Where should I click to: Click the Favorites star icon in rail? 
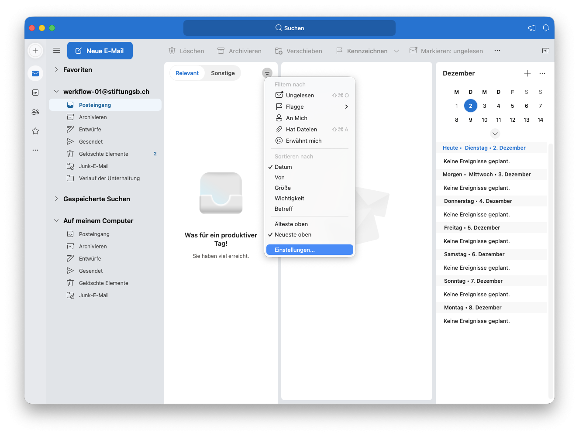pyautogui.click(x=35, y=131)
